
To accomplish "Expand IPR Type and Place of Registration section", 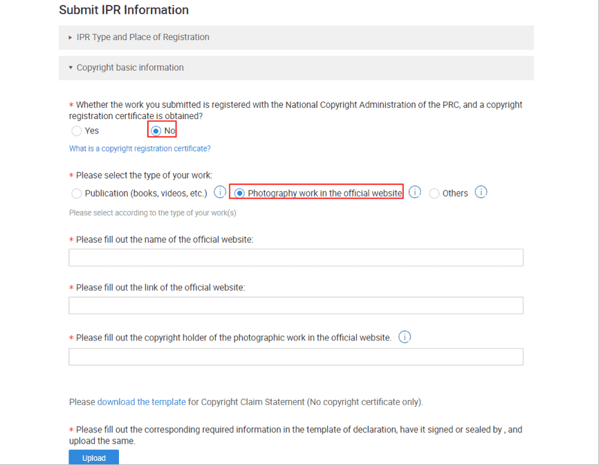I will pyautogui.click(x=296, y=37).
